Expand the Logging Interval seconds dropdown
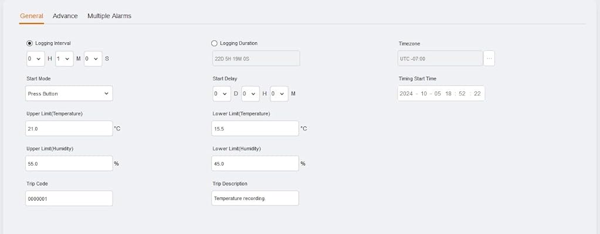600x234 pixels. pyautogui.click(x=93, y=58)
